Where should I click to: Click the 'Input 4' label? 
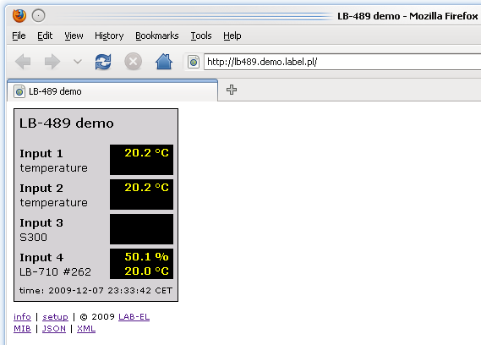[41, 258]
